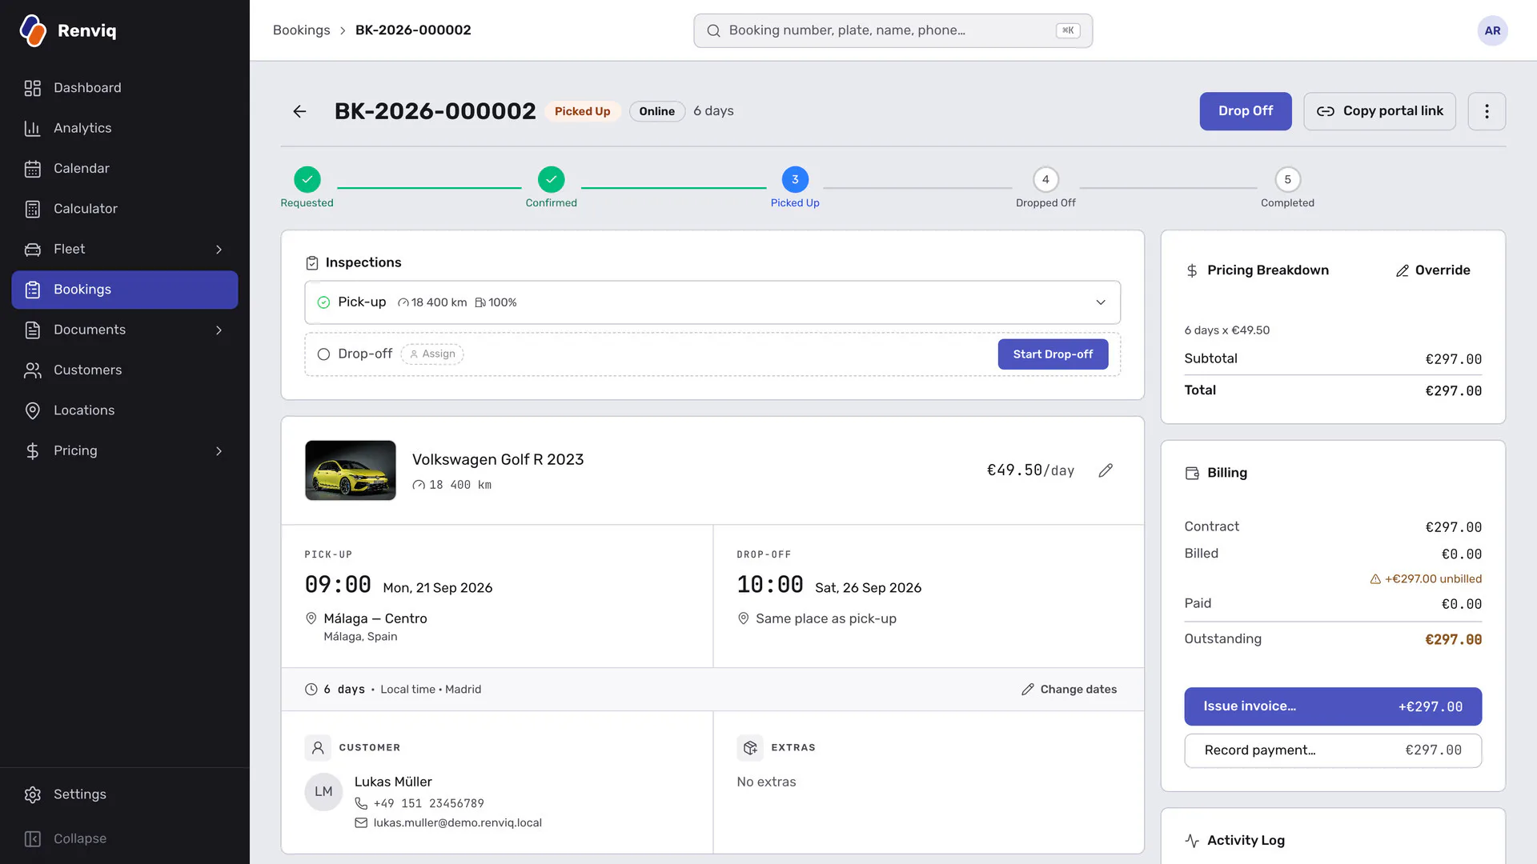Click the LM customer avatar
The width and height of the screenshot is (1537, 864).
323,792
